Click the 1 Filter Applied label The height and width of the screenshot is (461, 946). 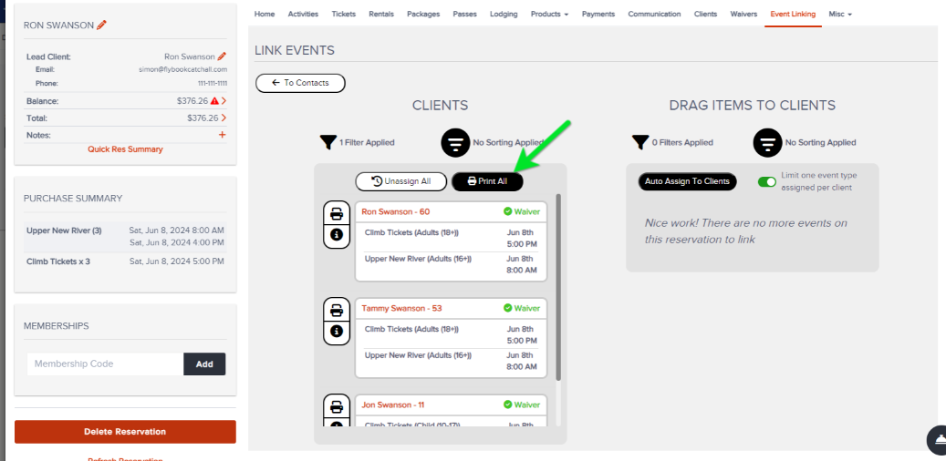tap(367, 143)
